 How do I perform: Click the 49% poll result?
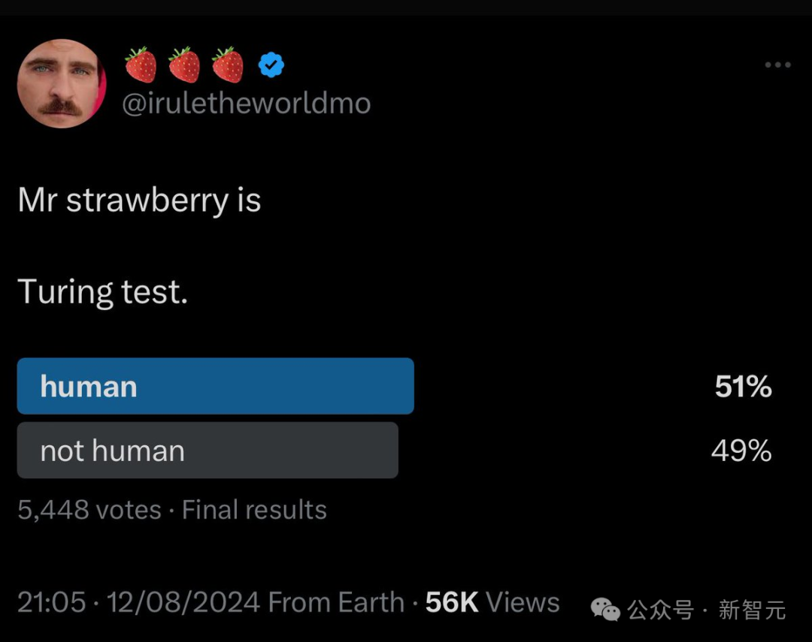741,450
